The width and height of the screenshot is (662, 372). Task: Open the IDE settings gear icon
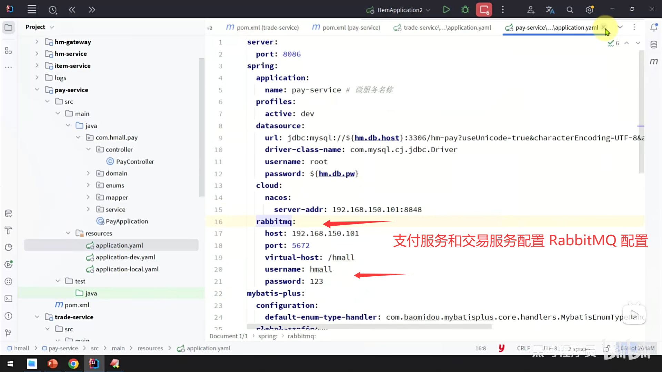click(x=590, y=10)
